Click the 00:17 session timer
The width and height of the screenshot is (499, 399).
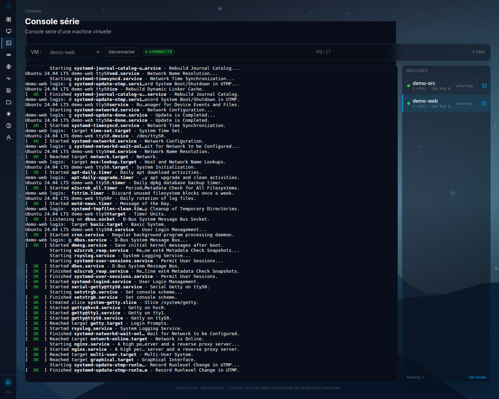click(x=323, y=52)
